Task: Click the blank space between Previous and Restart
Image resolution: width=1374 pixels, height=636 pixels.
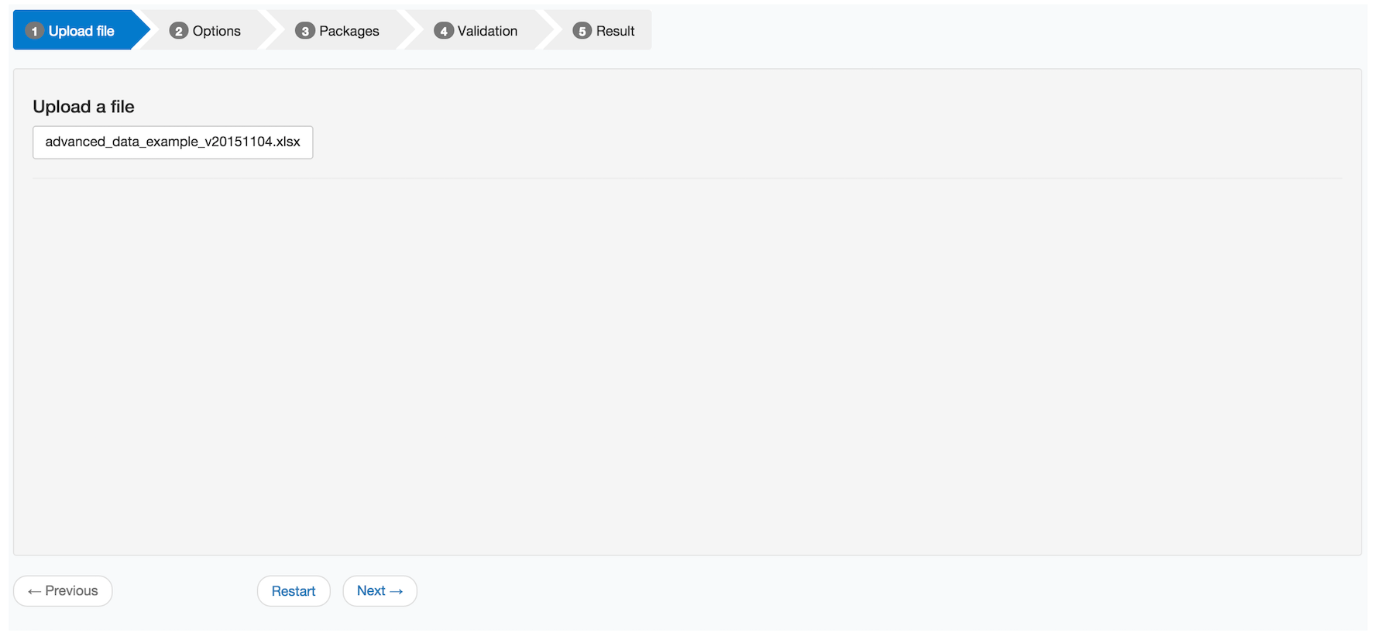Action: (184, 591)
